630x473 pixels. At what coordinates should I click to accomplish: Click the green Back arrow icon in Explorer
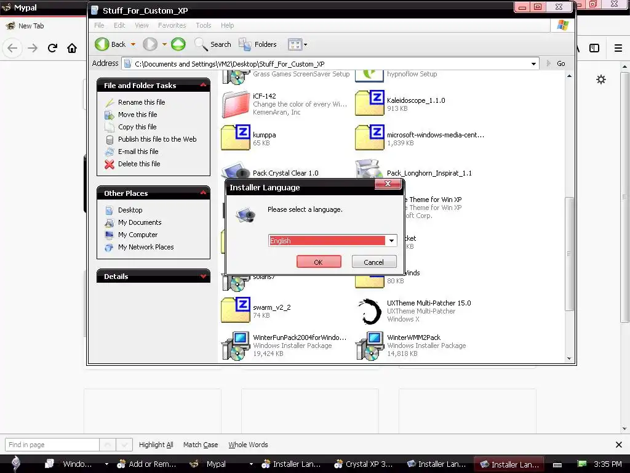point(102,44)
